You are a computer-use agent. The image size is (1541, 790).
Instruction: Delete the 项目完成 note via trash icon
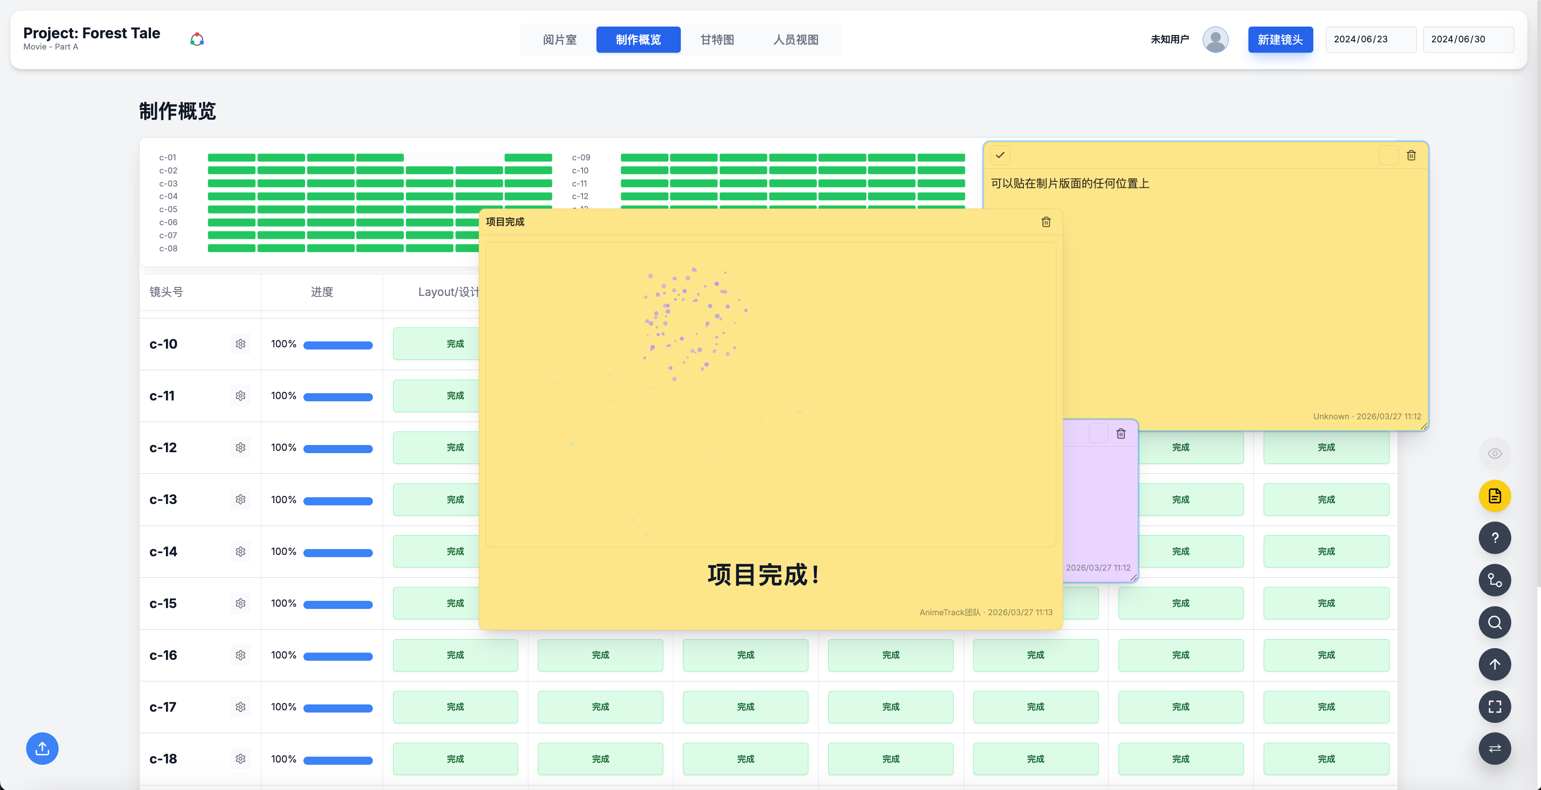coord(1046,222)
